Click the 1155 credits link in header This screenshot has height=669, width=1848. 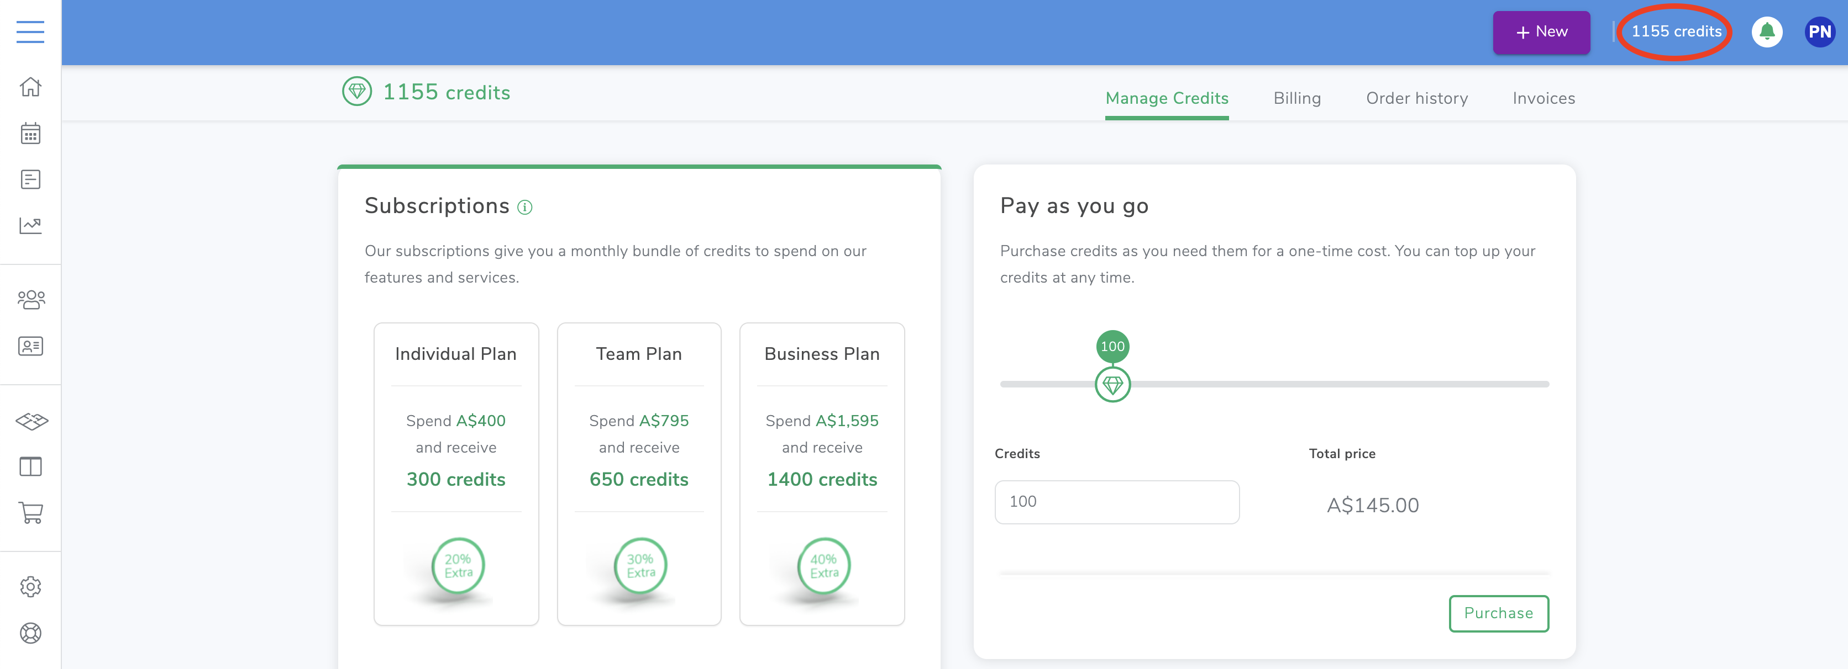click(x=1676, y=31)
